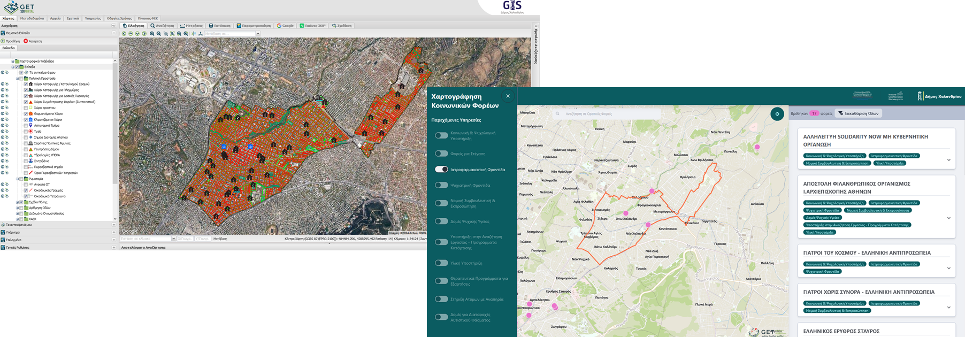Screen dimensions: 965x337
Task: Click the info icon beside Υγεία layer
Action: point(3,132)
